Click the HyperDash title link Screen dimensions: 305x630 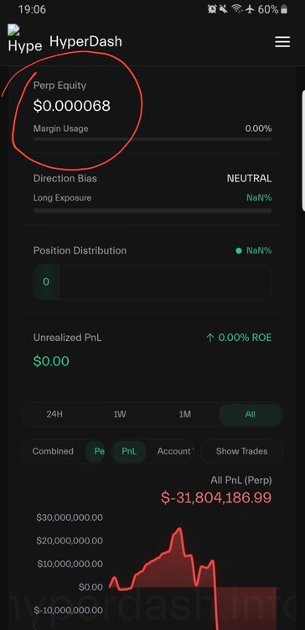(x=85, y=41)
